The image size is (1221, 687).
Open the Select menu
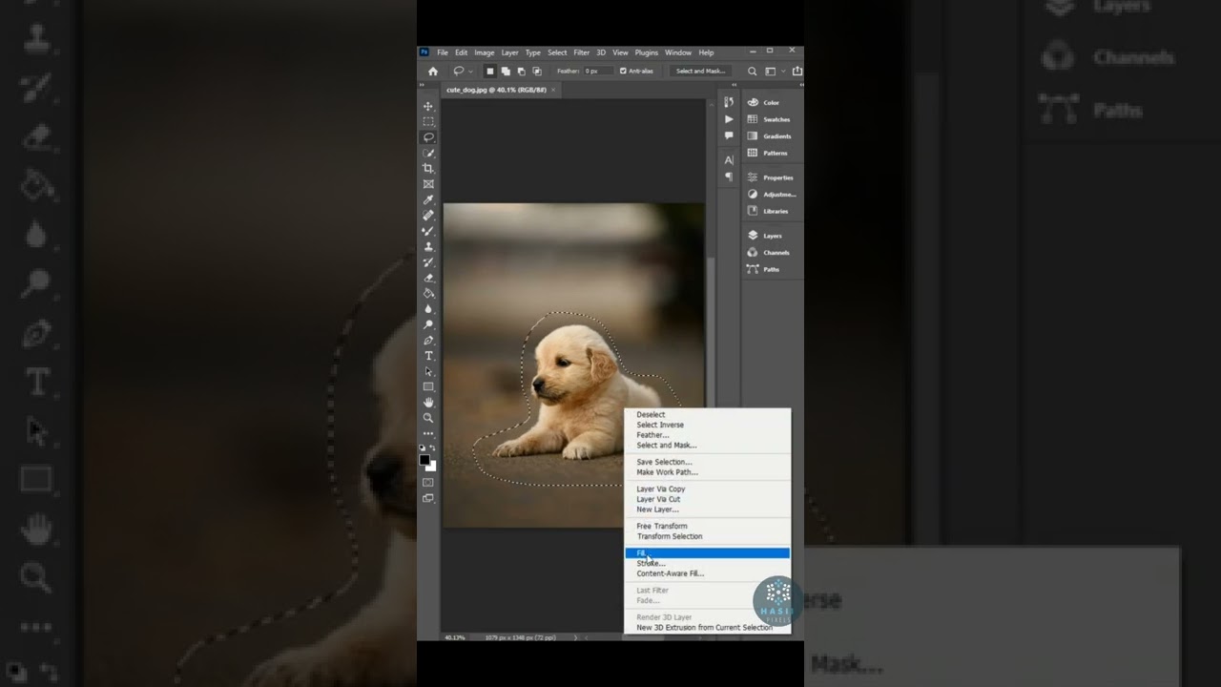[x=557, y=52]
